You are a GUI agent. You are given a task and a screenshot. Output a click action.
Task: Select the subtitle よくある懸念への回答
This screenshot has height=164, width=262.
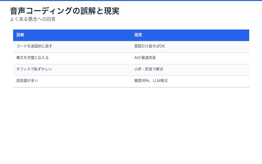click(x=33, y=19)
